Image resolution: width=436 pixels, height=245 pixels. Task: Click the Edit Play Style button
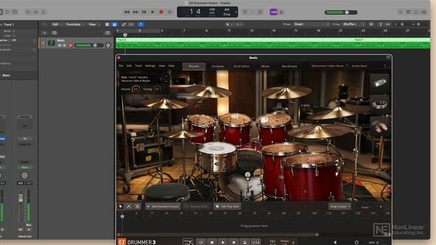(227, 206)
